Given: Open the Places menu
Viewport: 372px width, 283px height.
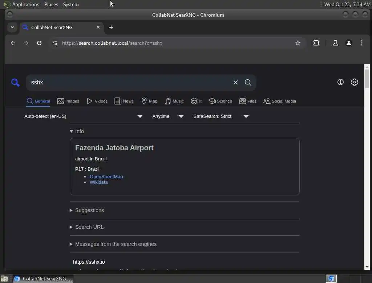Looking at the screenshot, I should [51, 4].
